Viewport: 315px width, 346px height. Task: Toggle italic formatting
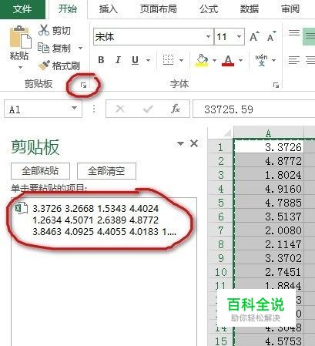118,60
